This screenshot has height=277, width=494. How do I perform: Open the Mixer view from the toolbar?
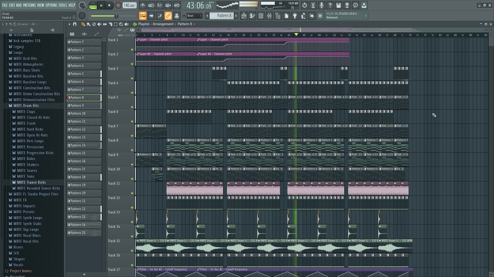269,16
